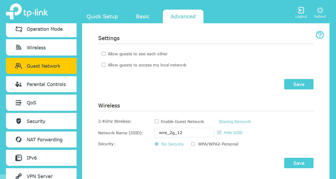Viewport: 336px width, 179px height.
Task: Open the help question mark icon
Action: point(320,35)
